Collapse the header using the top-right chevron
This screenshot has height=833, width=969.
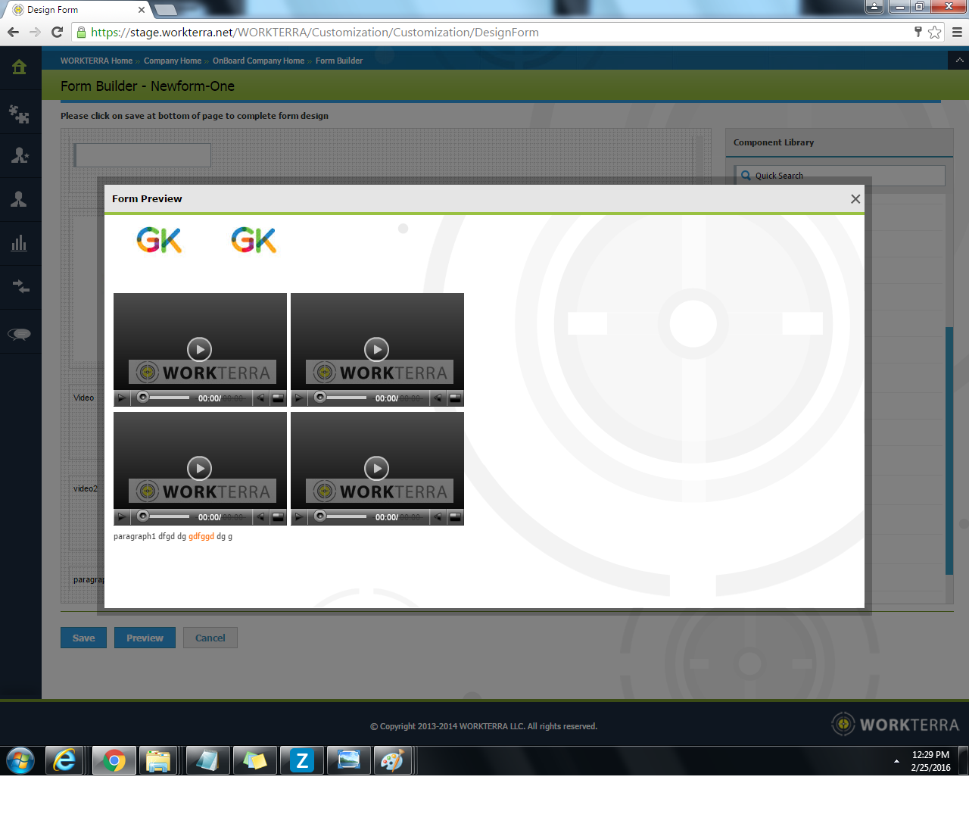click(958, 61)
